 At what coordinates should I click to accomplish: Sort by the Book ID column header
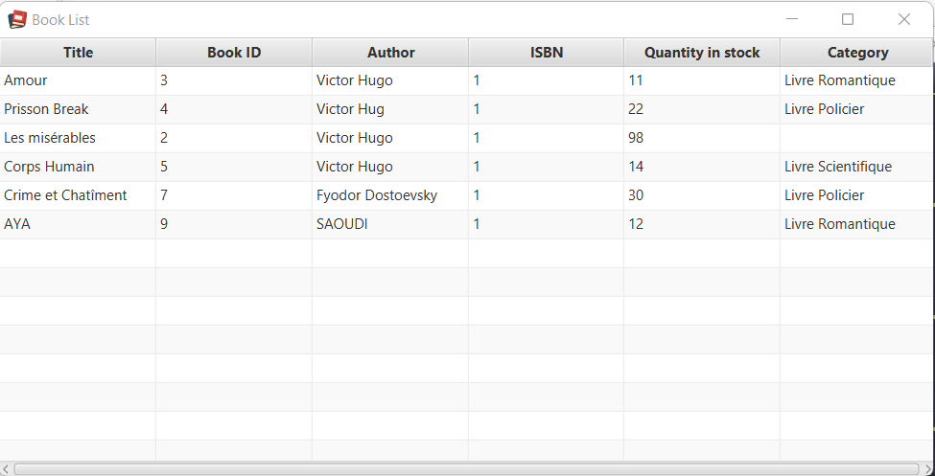(234, 53)
